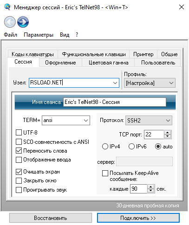Open the ? help menu
The width and height of the screenshot is (189, 225).
(x=77, y=35)
